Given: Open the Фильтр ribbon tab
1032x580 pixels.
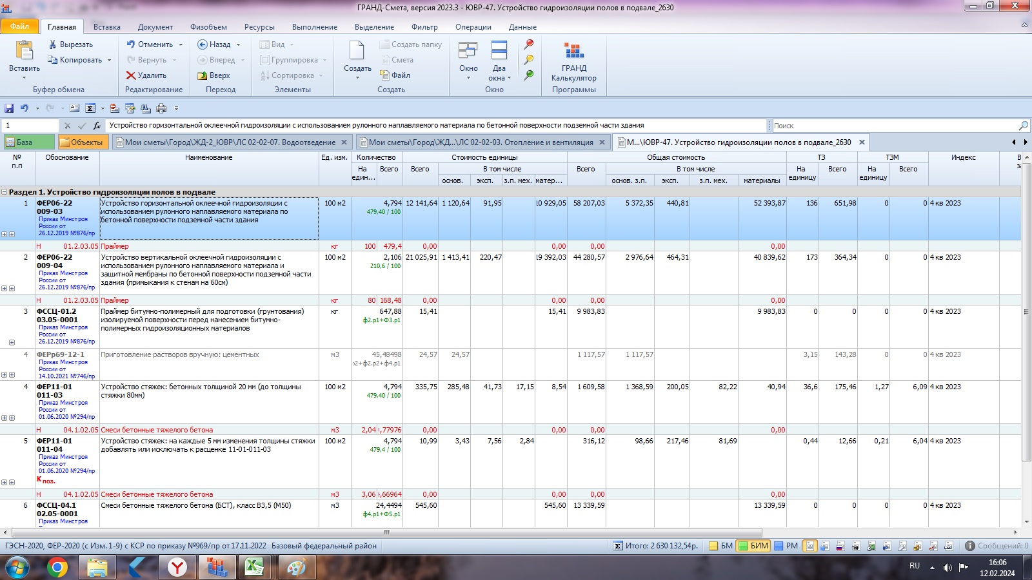Looking at the screenshot, I should pyautogui.click(x=424, y=27).
